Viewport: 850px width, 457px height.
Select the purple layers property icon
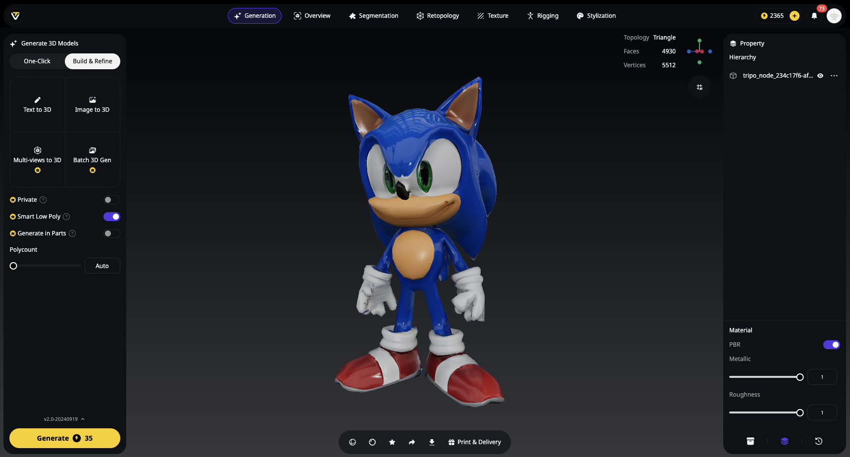point(785,441)
